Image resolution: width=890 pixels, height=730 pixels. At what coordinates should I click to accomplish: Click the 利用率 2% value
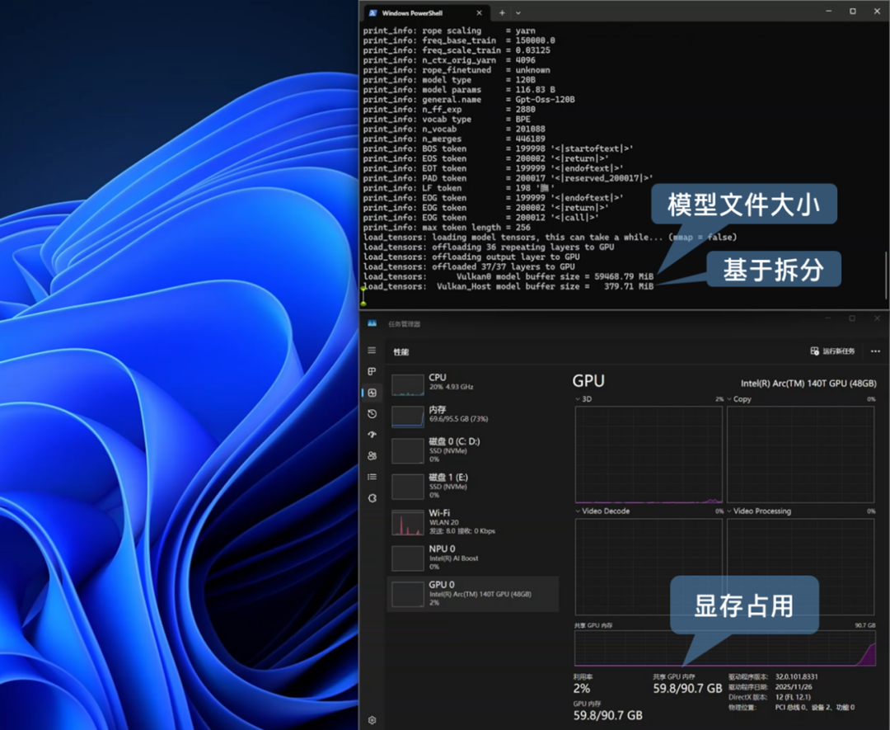click(582, 689)
